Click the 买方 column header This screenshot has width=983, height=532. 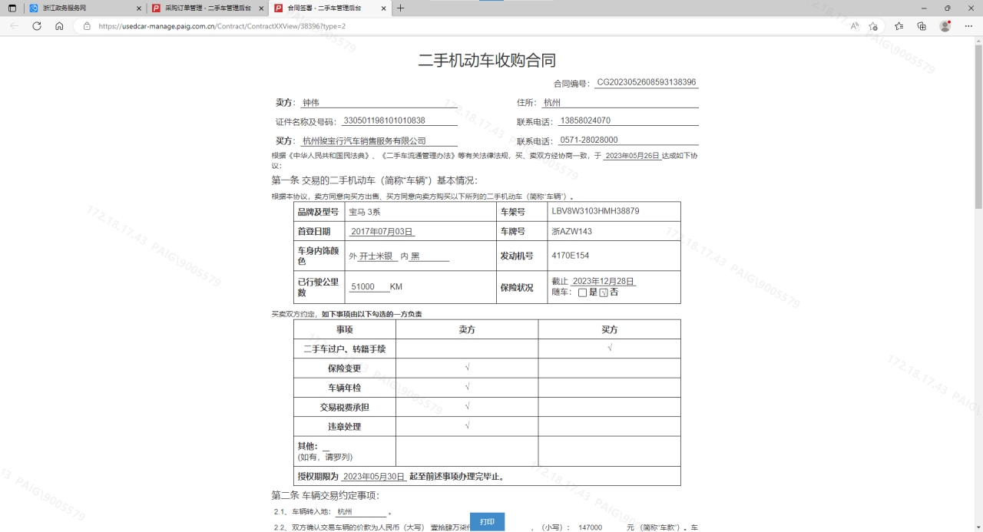click(609, 329)
